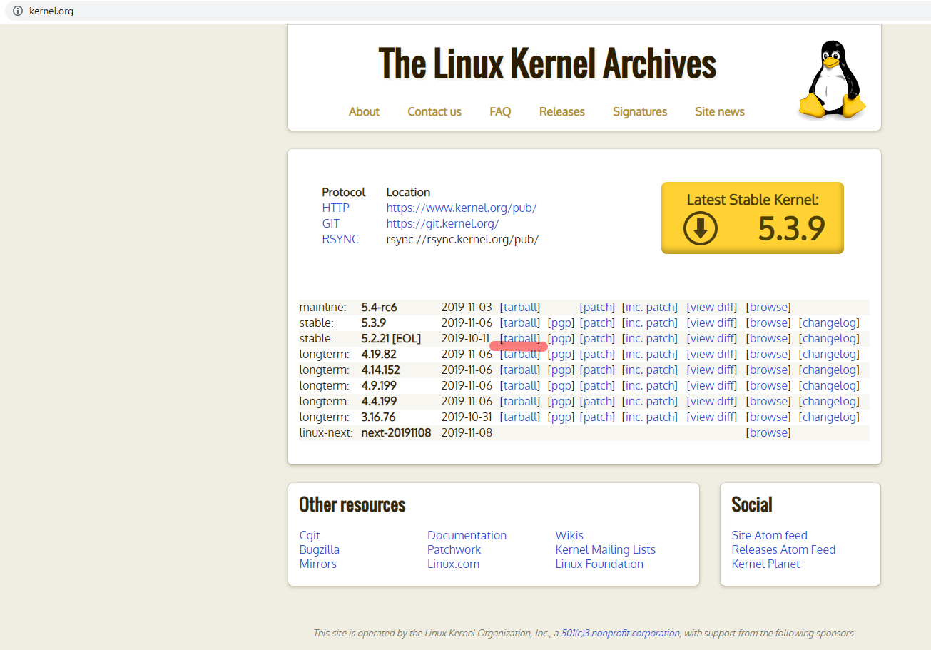931x650 pixels.
Task: Open patch for longterm 4.14.152
Action: [x=598, y=370]
